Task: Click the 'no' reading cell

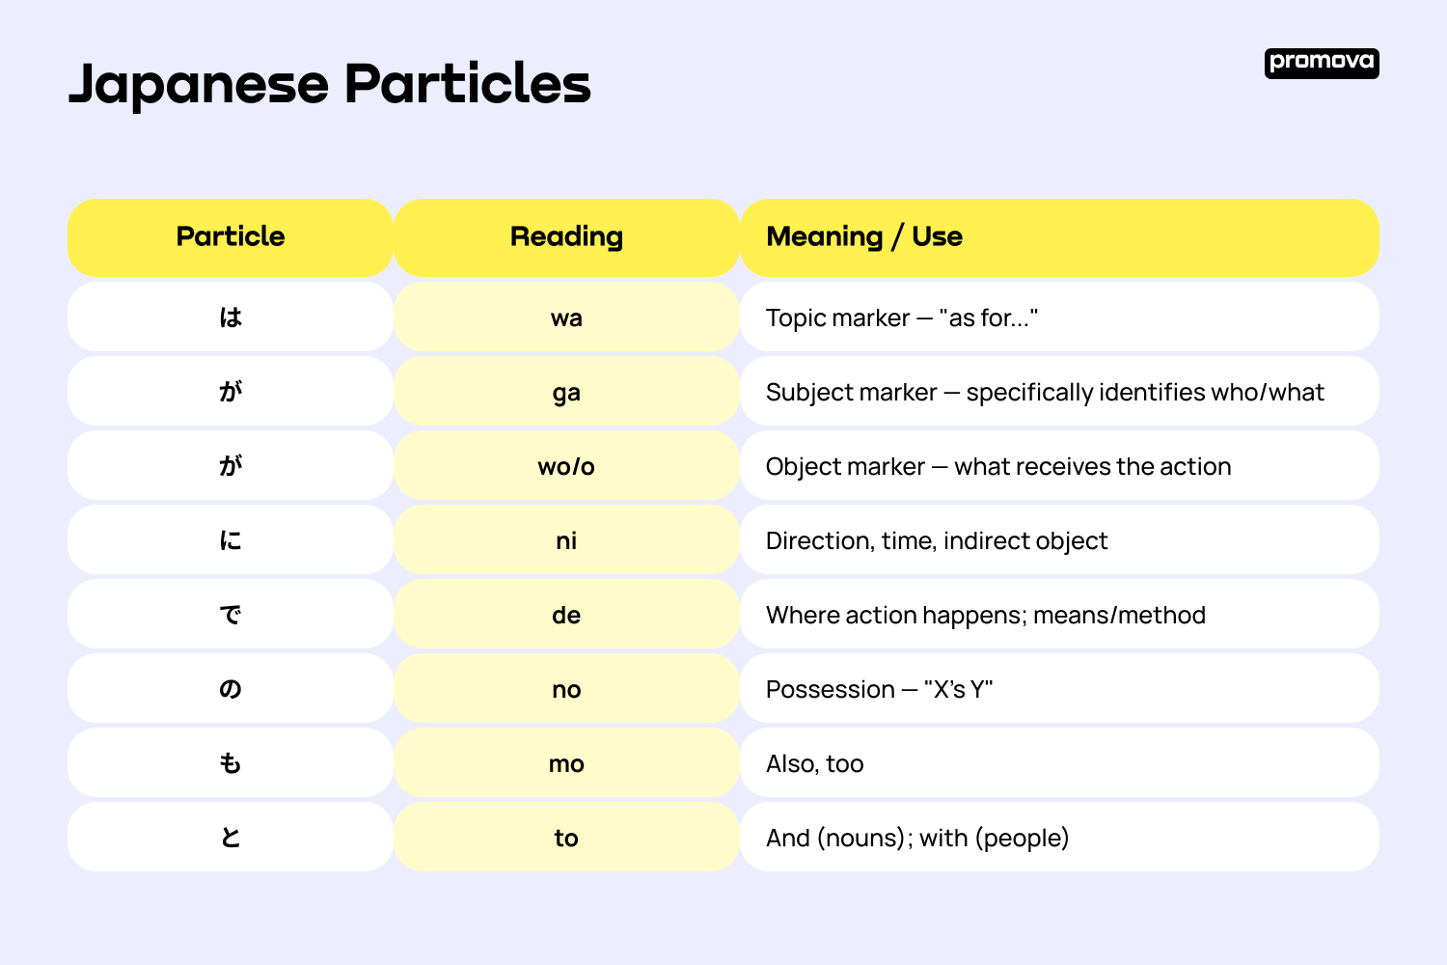Action: click(x=566, y=688)
